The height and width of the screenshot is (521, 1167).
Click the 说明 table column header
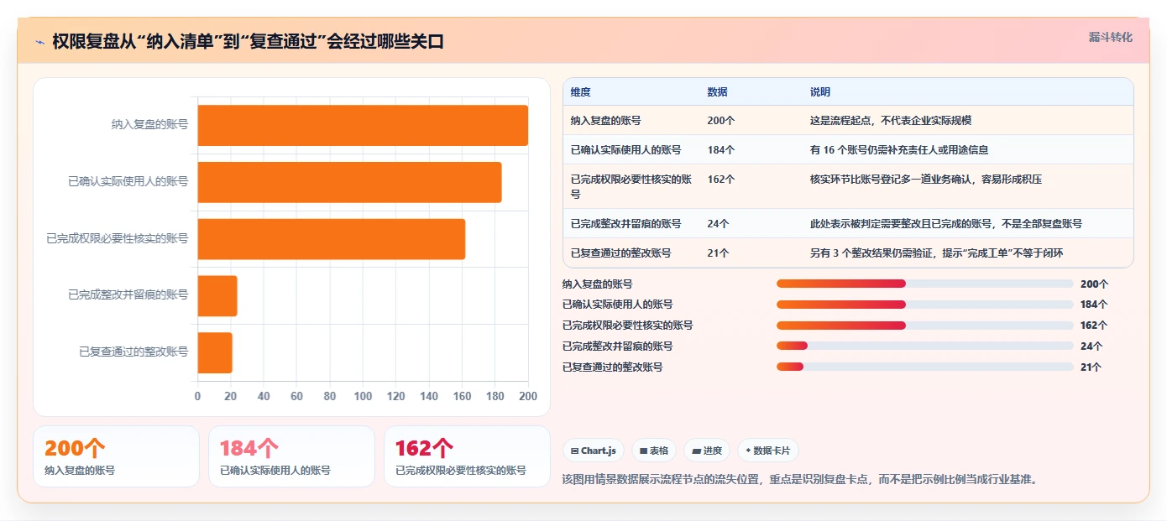tap(820, 92)
